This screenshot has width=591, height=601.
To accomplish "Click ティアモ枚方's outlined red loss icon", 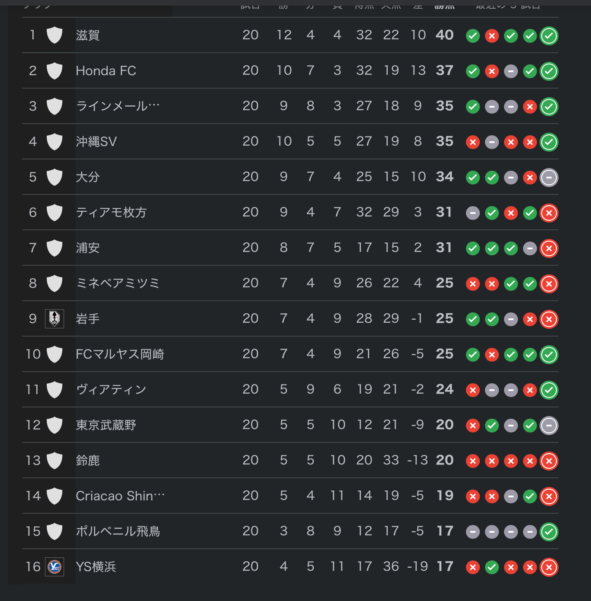I will pos(549,213).
